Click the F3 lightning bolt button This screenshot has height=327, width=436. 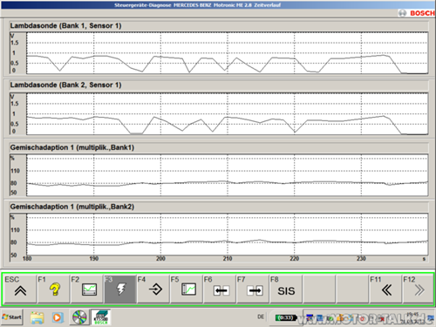pyautogui.click(x=120, y=289)
